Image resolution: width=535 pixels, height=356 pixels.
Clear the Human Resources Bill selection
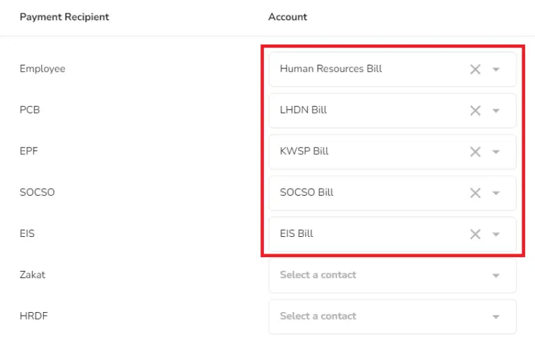pyautogui.click(x=475, y=69)
